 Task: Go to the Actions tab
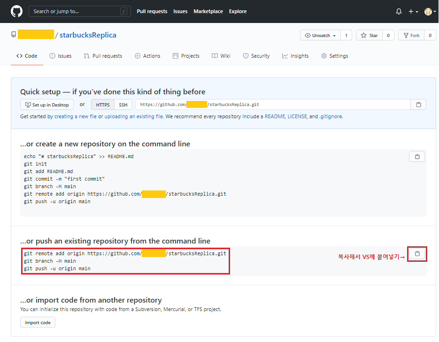(147, 56)
